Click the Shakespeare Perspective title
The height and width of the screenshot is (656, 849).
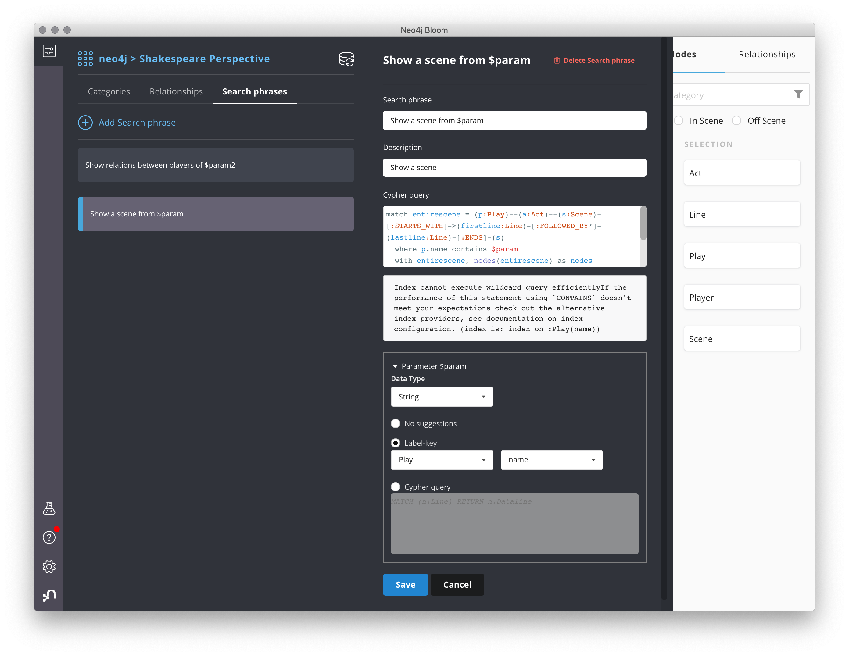pyautogui.click(x=205, y=59)
